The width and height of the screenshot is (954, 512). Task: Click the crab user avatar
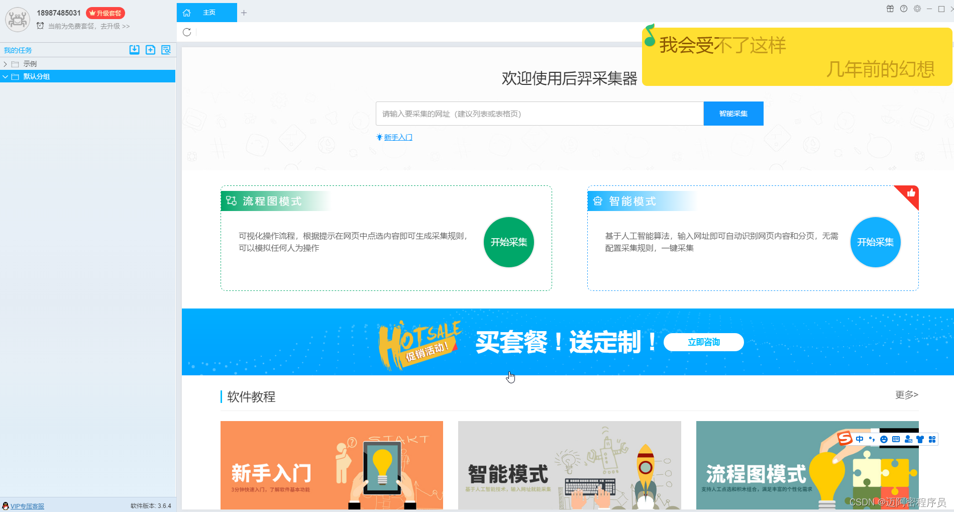pos(18,19)
